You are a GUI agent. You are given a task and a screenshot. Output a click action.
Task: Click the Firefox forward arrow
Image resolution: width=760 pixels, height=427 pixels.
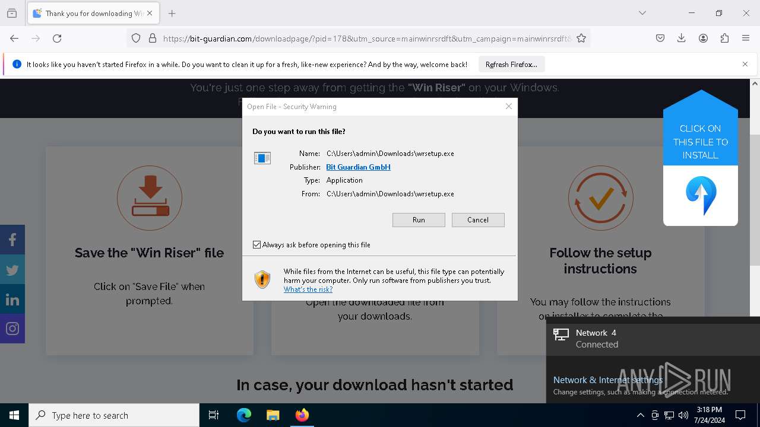coord(36,38)
